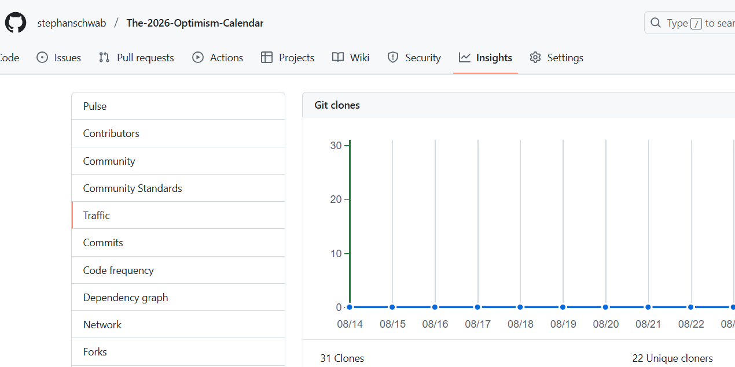
Task: Open Issues via its circle icon
Action: [42, 58]
